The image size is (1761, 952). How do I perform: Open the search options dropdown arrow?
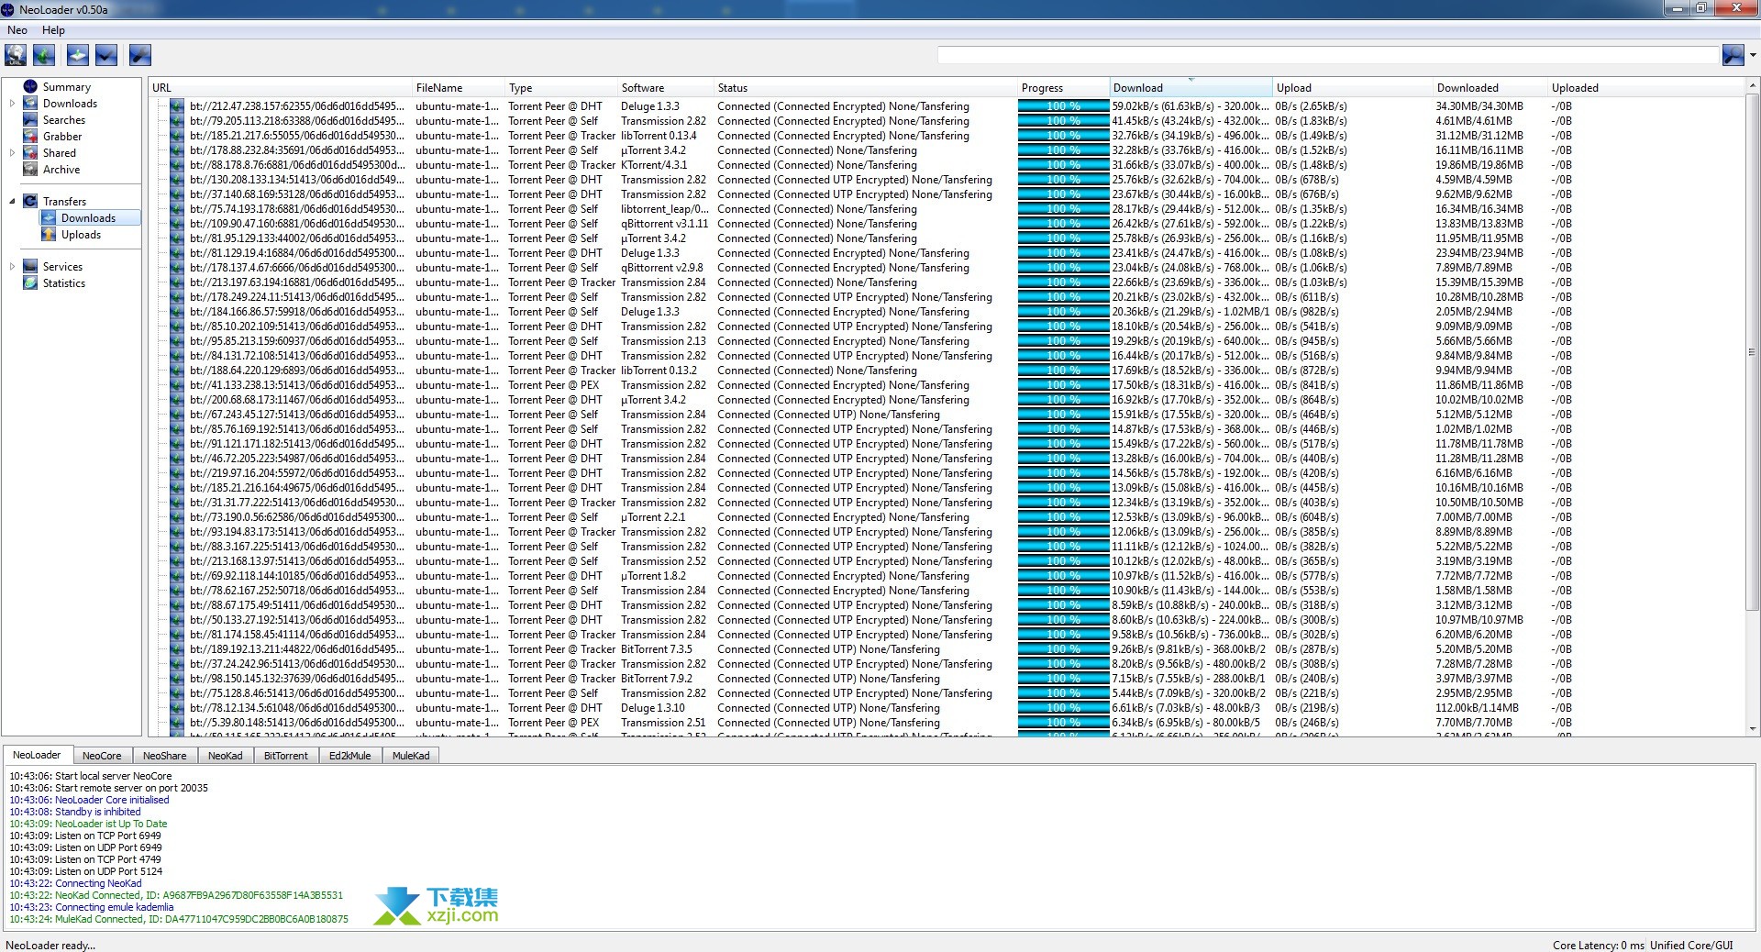pyautogui.click(x=1753, y=56)
